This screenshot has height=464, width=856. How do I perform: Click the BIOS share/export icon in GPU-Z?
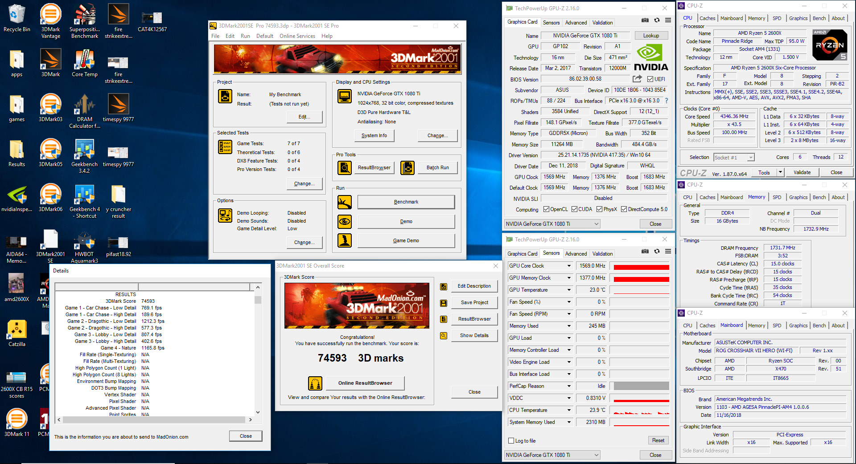[x=638, y=79]
